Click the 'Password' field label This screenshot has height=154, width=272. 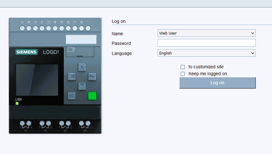(x=121, y=43)
